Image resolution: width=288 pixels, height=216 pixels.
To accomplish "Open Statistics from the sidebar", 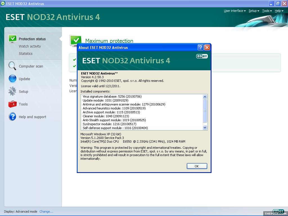I will pos(26,53).
